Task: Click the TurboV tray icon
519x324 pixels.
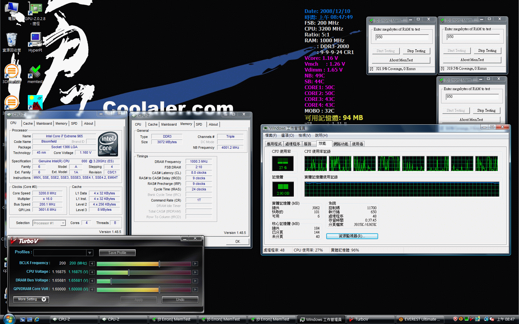Action: 472,319
